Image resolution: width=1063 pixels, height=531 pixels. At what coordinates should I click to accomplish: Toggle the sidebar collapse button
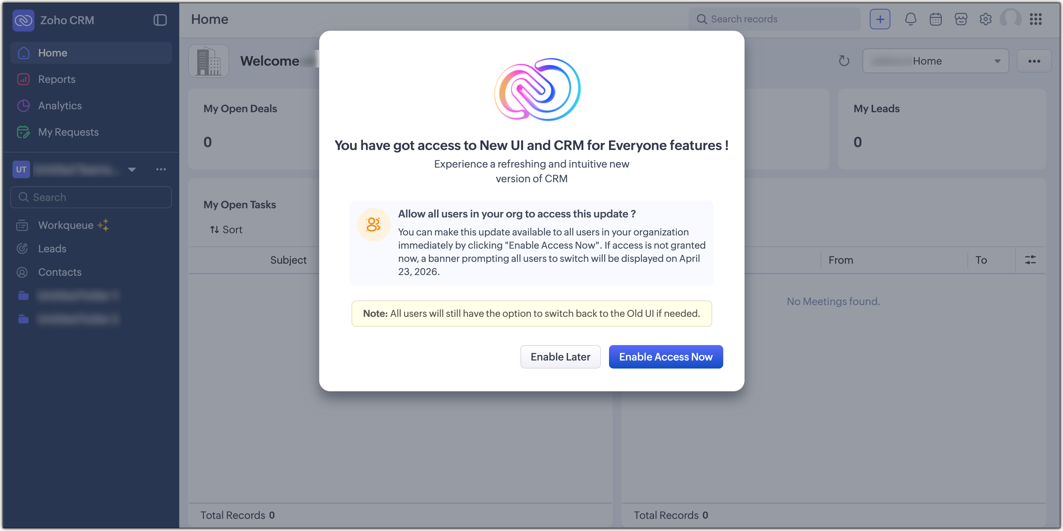160,20
